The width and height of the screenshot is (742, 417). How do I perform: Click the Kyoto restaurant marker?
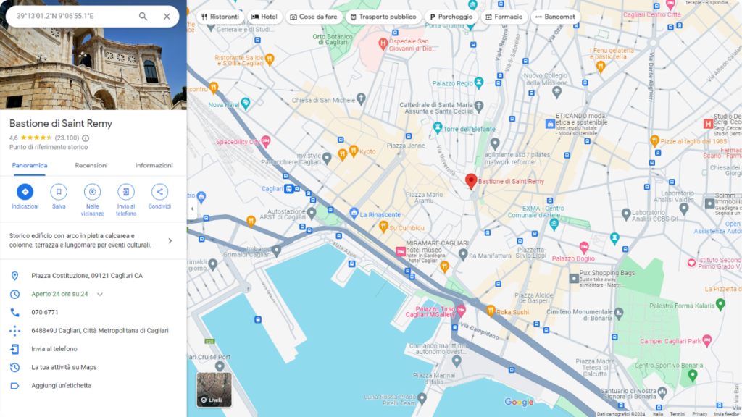click(x=353, y=151)
